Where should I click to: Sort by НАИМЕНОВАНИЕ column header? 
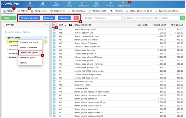tap(83, 25)
